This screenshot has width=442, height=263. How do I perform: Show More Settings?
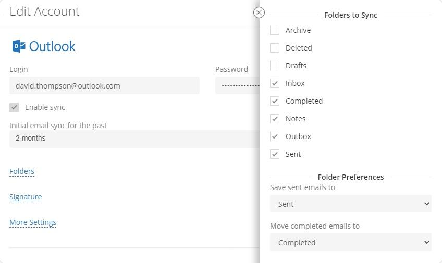pos(33,222)
